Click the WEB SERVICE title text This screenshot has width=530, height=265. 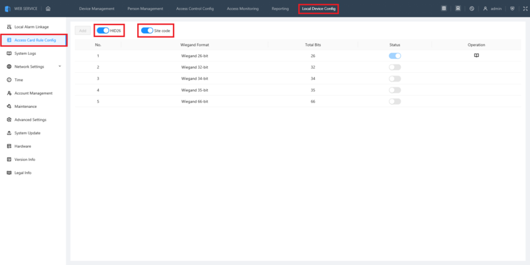point(26,9)
